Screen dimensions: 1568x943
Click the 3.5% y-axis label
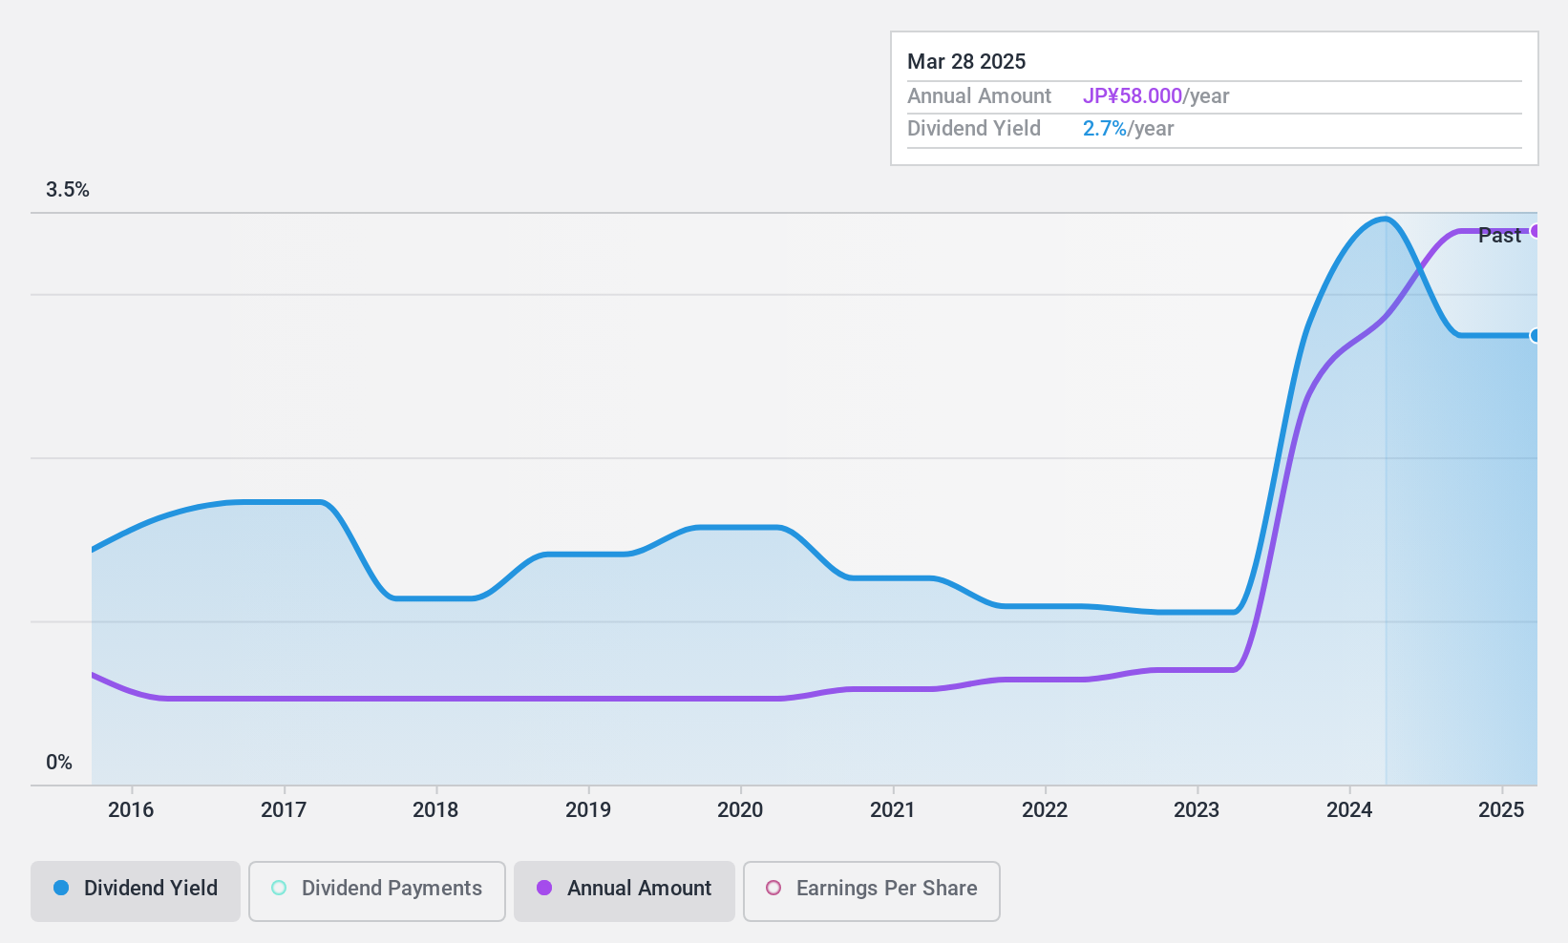pyautogui.click(x=68, y=190)
